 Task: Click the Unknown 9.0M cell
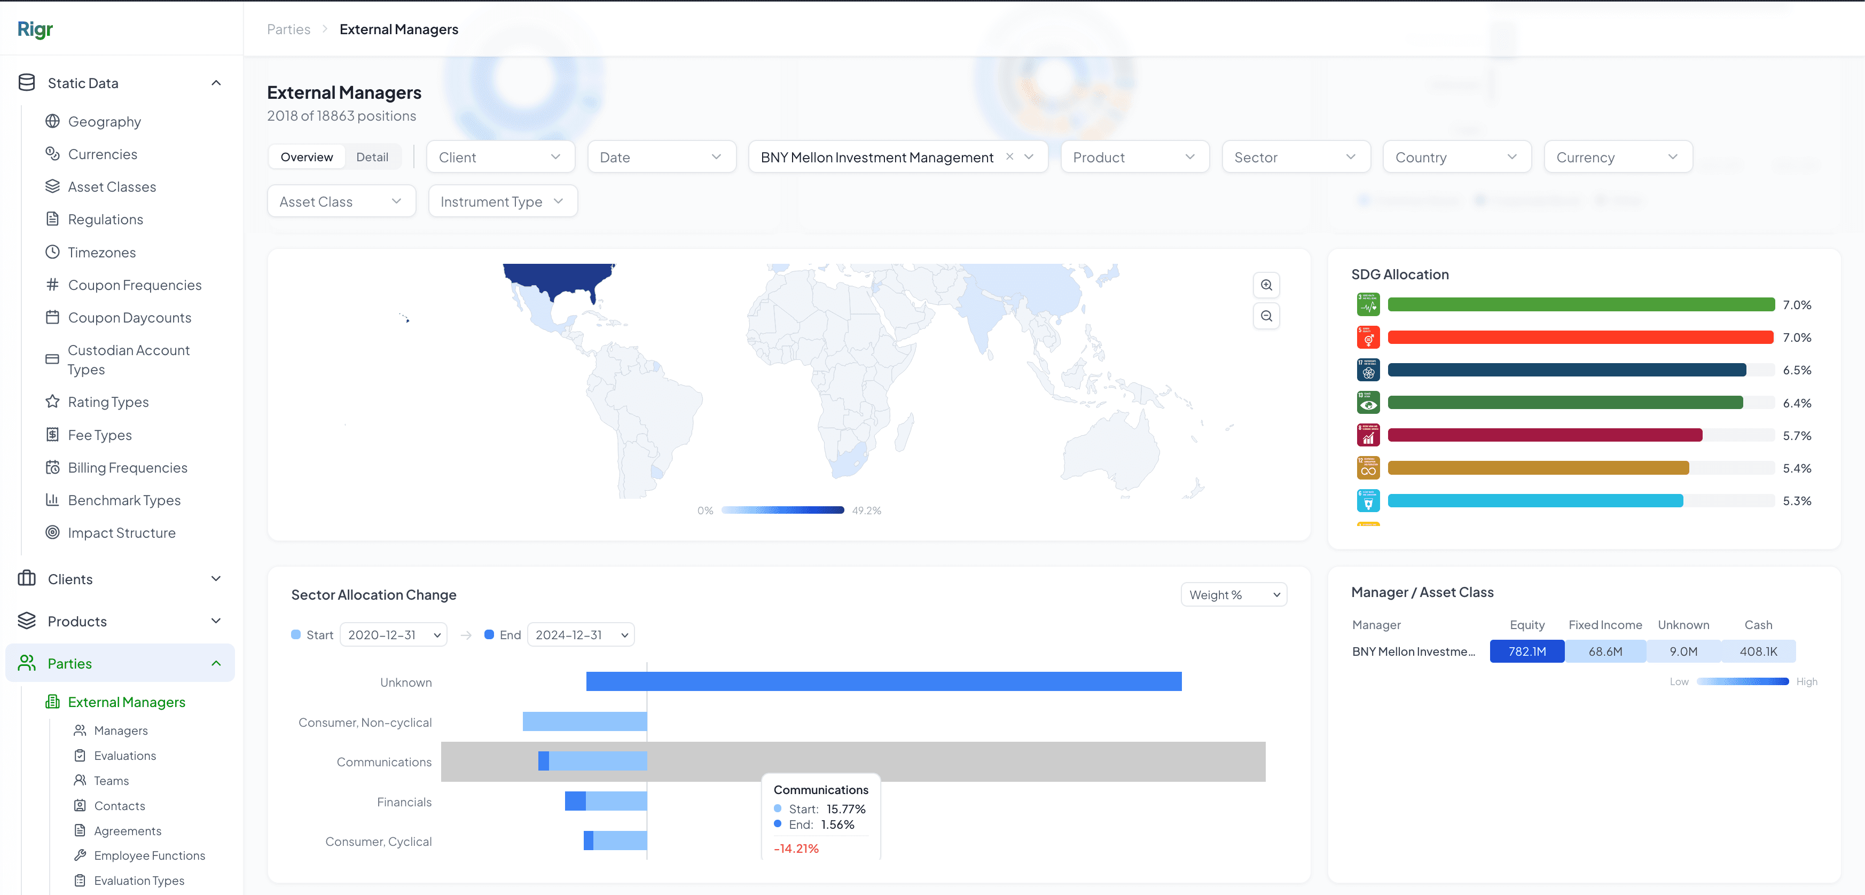(x=1683, y=651)
